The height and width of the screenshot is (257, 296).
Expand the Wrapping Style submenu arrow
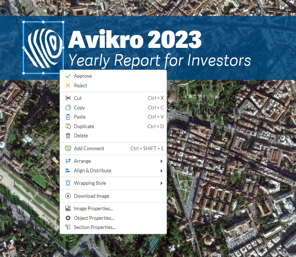tap(161, 183)
